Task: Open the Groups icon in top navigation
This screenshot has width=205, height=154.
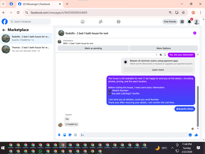Action: [x=118, y=22]
